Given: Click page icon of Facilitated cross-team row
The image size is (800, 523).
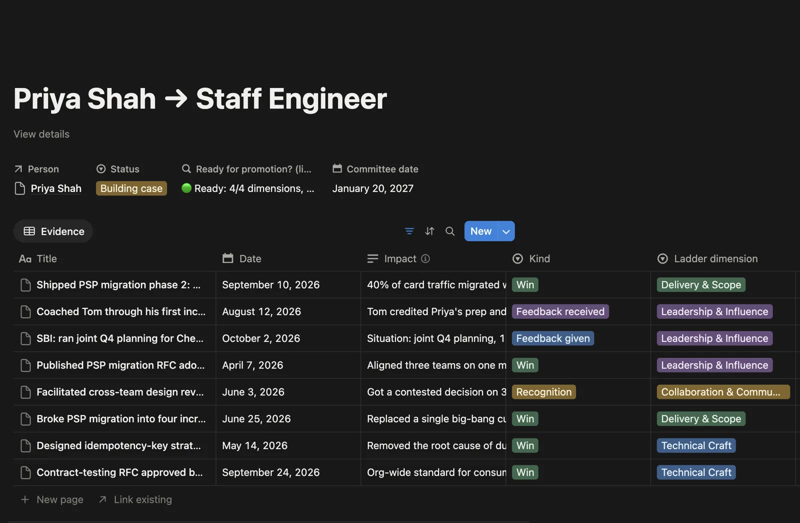Looking at the screenshot, I should point(25,392).
